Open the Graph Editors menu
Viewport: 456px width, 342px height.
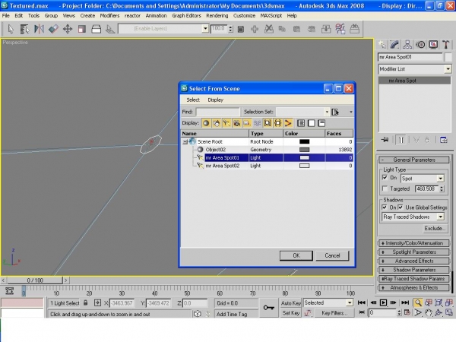tap(186, 16)
